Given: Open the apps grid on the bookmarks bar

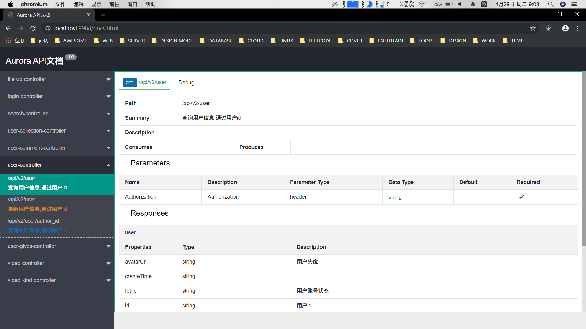Looking at the screenshot, I should (8, 41).
